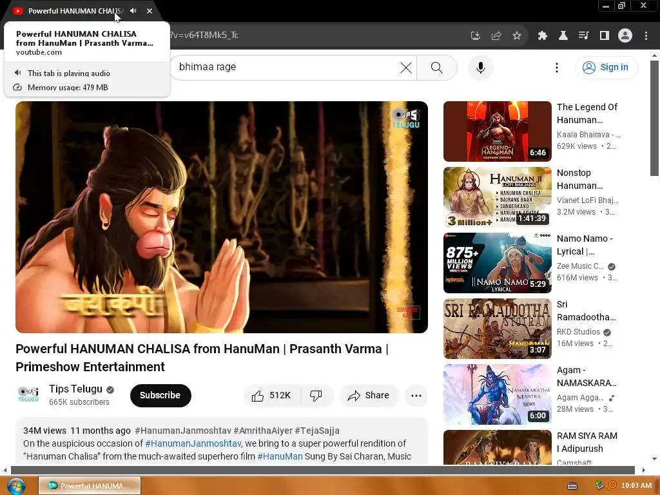The image size is (660, 495).
Task: Open the Windows Start button
Action: (15, 486)
